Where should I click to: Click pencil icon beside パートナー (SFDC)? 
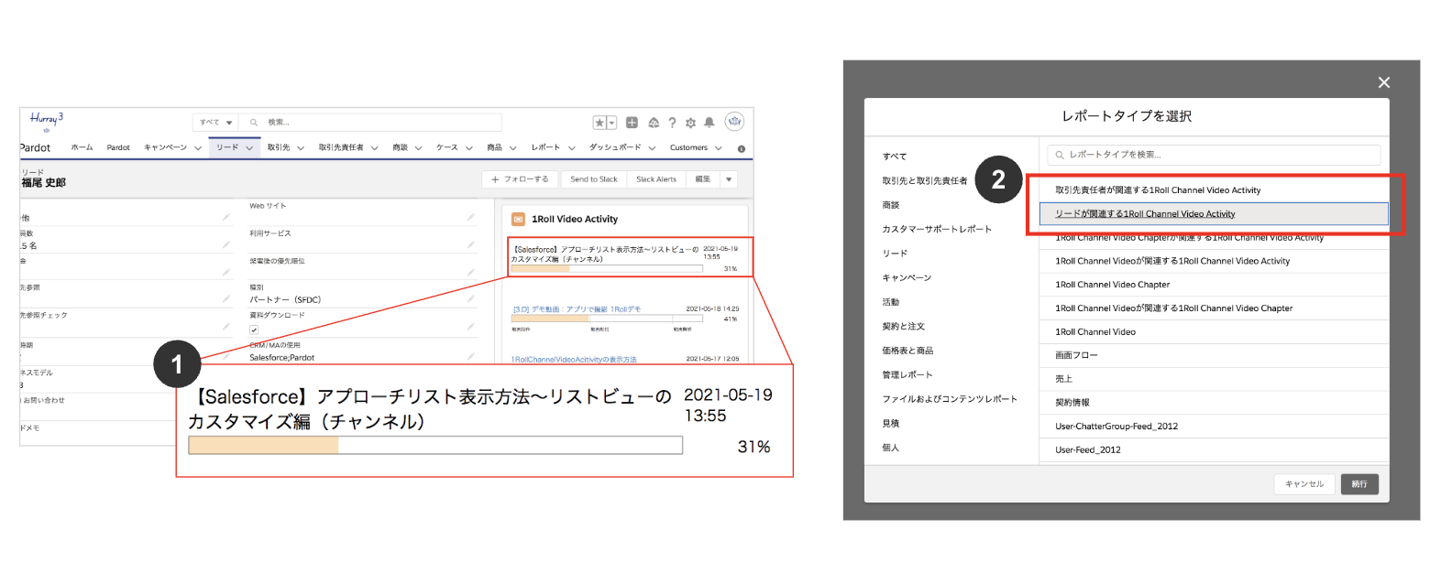470,298
